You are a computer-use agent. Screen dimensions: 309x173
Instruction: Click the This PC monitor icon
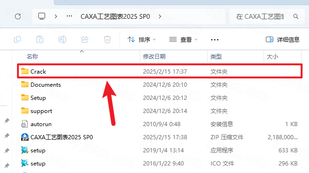pyautogui.click(x=42, y=16)
